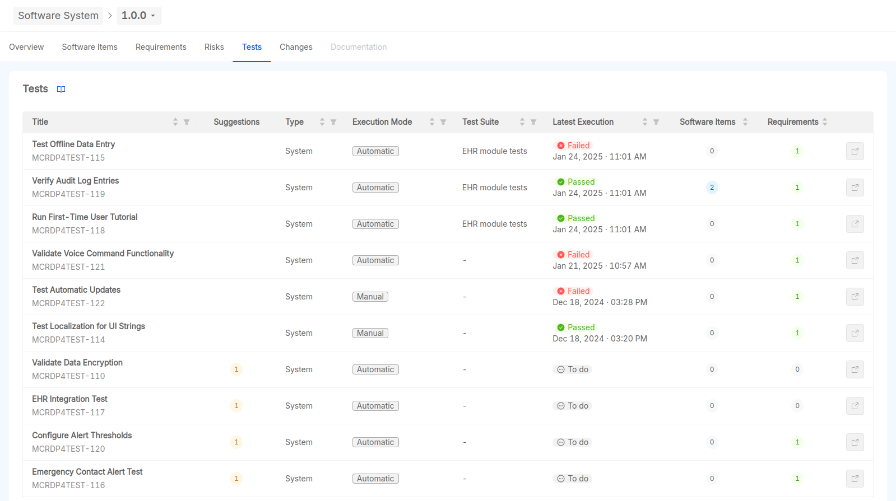Click the disabled Documentation tab
This screenshot has width=896, height=501.
point(359,47)
